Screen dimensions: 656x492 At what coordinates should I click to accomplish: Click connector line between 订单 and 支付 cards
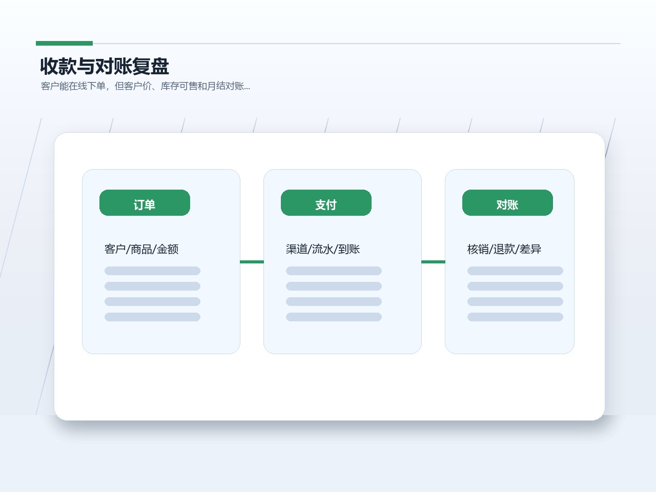pyautogui.click(x=252, y=262)
